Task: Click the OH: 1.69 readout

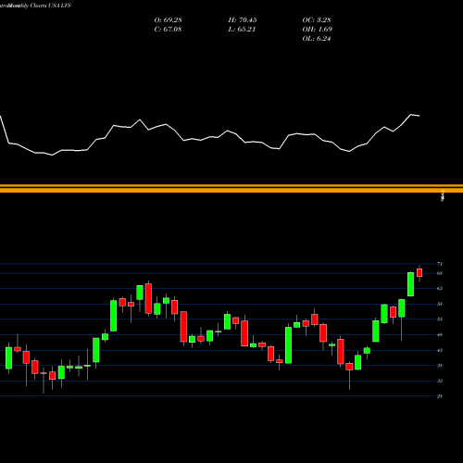Action: point(317,30)
